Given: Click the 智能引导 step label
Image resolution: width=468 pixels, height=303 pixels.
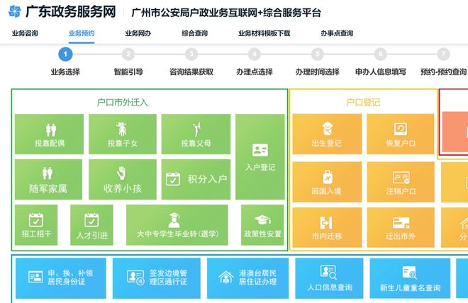Looking at the screenshot, I should tap(128, 72).
